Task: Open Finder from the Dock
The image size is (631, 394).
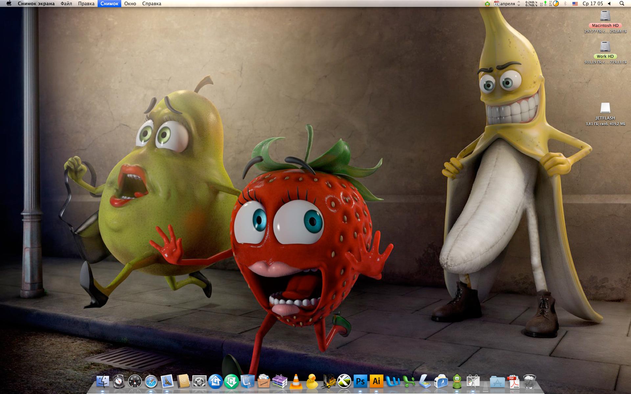Action: tap(103, 382)
